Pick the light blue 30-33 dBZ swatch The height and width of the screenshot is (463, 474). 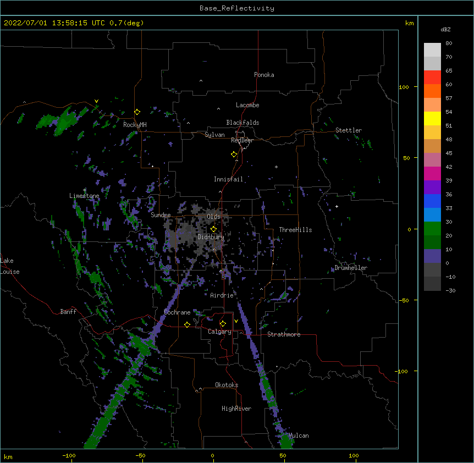click(432, 215)
